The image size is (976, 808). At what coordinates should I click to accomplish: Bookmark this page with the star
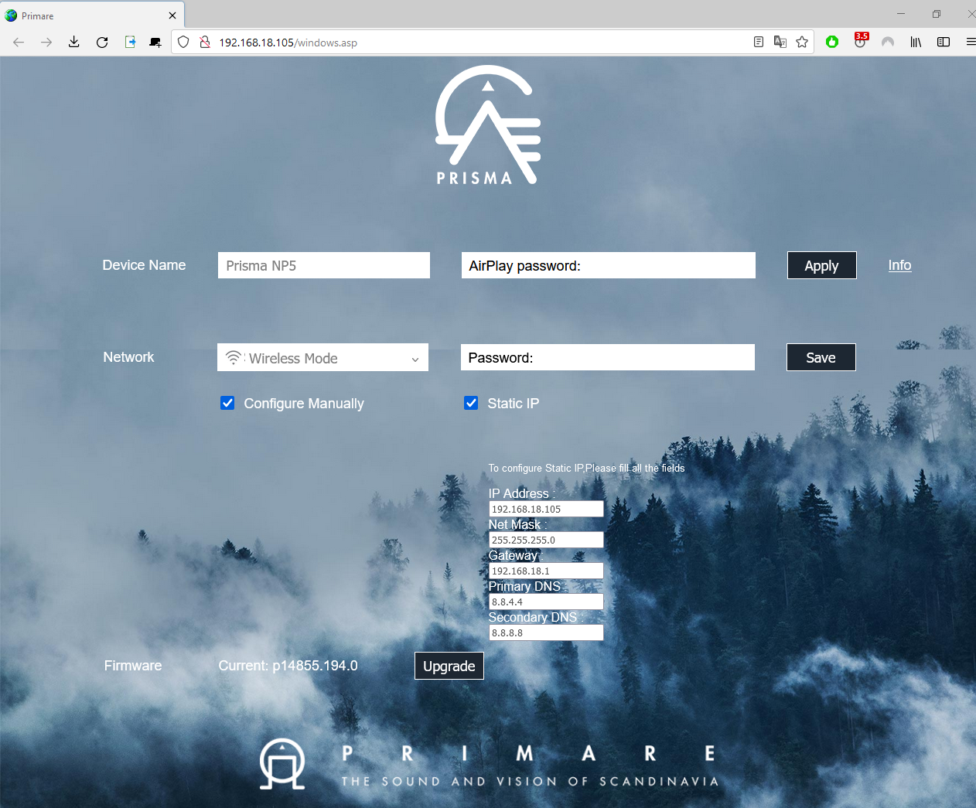click(802, 42)
